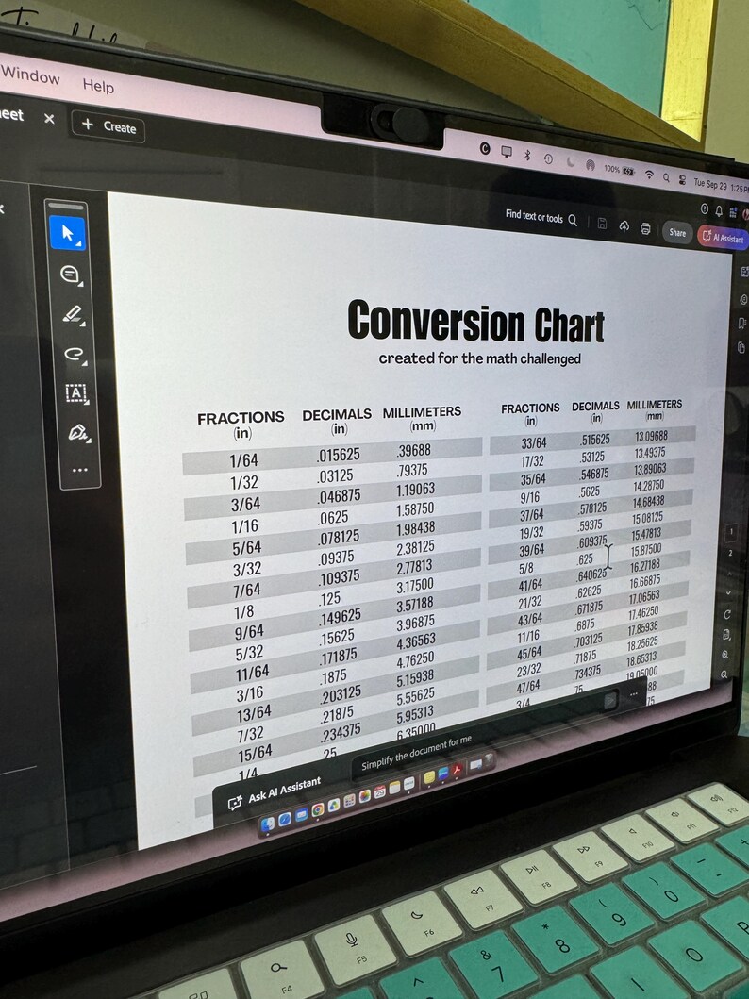
Task: Jump to page 1 indicator
Action: [x=732, y=531]
